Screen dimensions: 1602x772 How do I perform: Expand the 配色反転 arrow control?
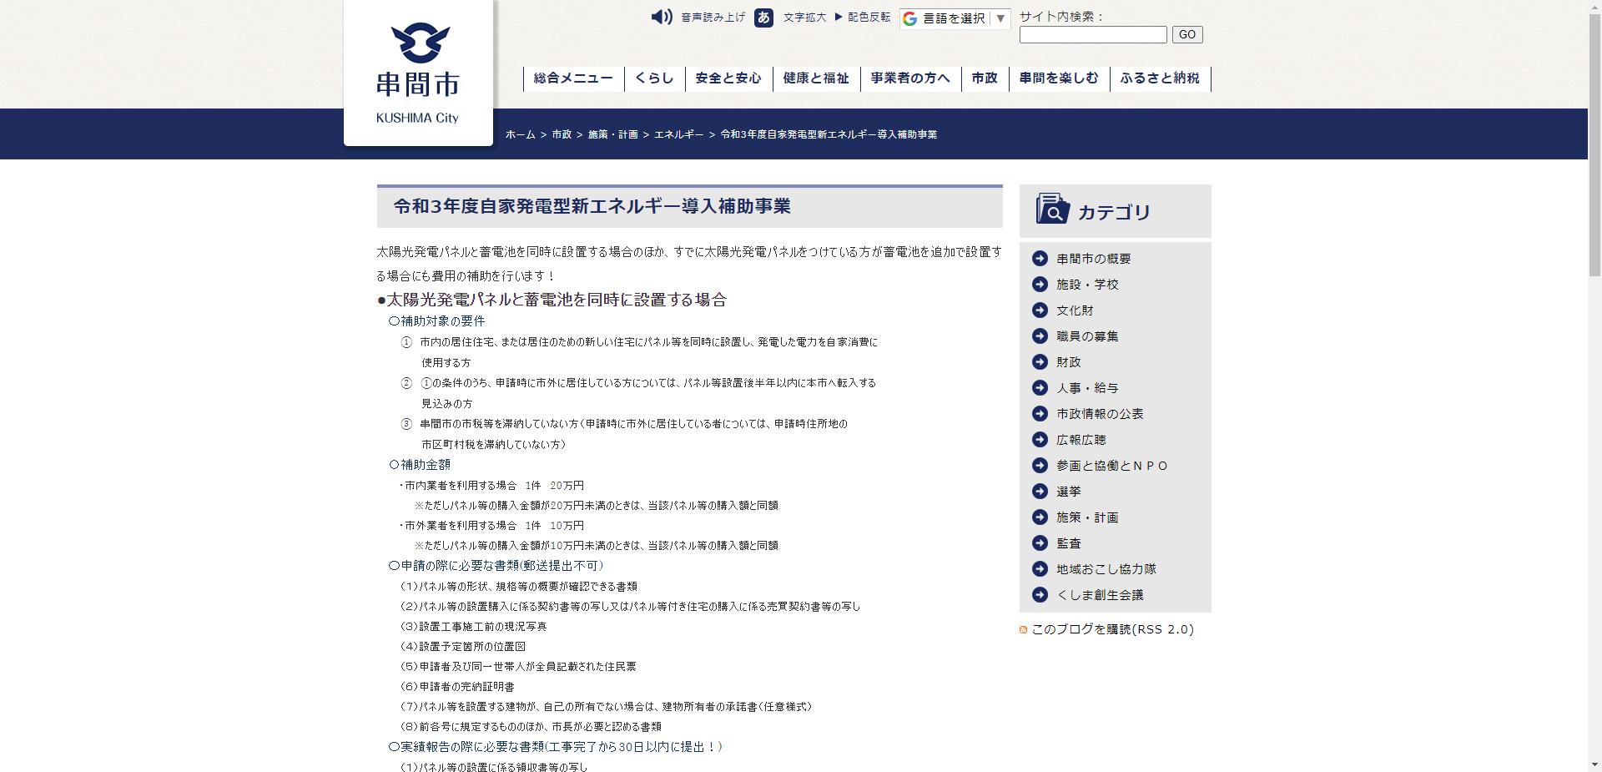(x=836, y=17)
